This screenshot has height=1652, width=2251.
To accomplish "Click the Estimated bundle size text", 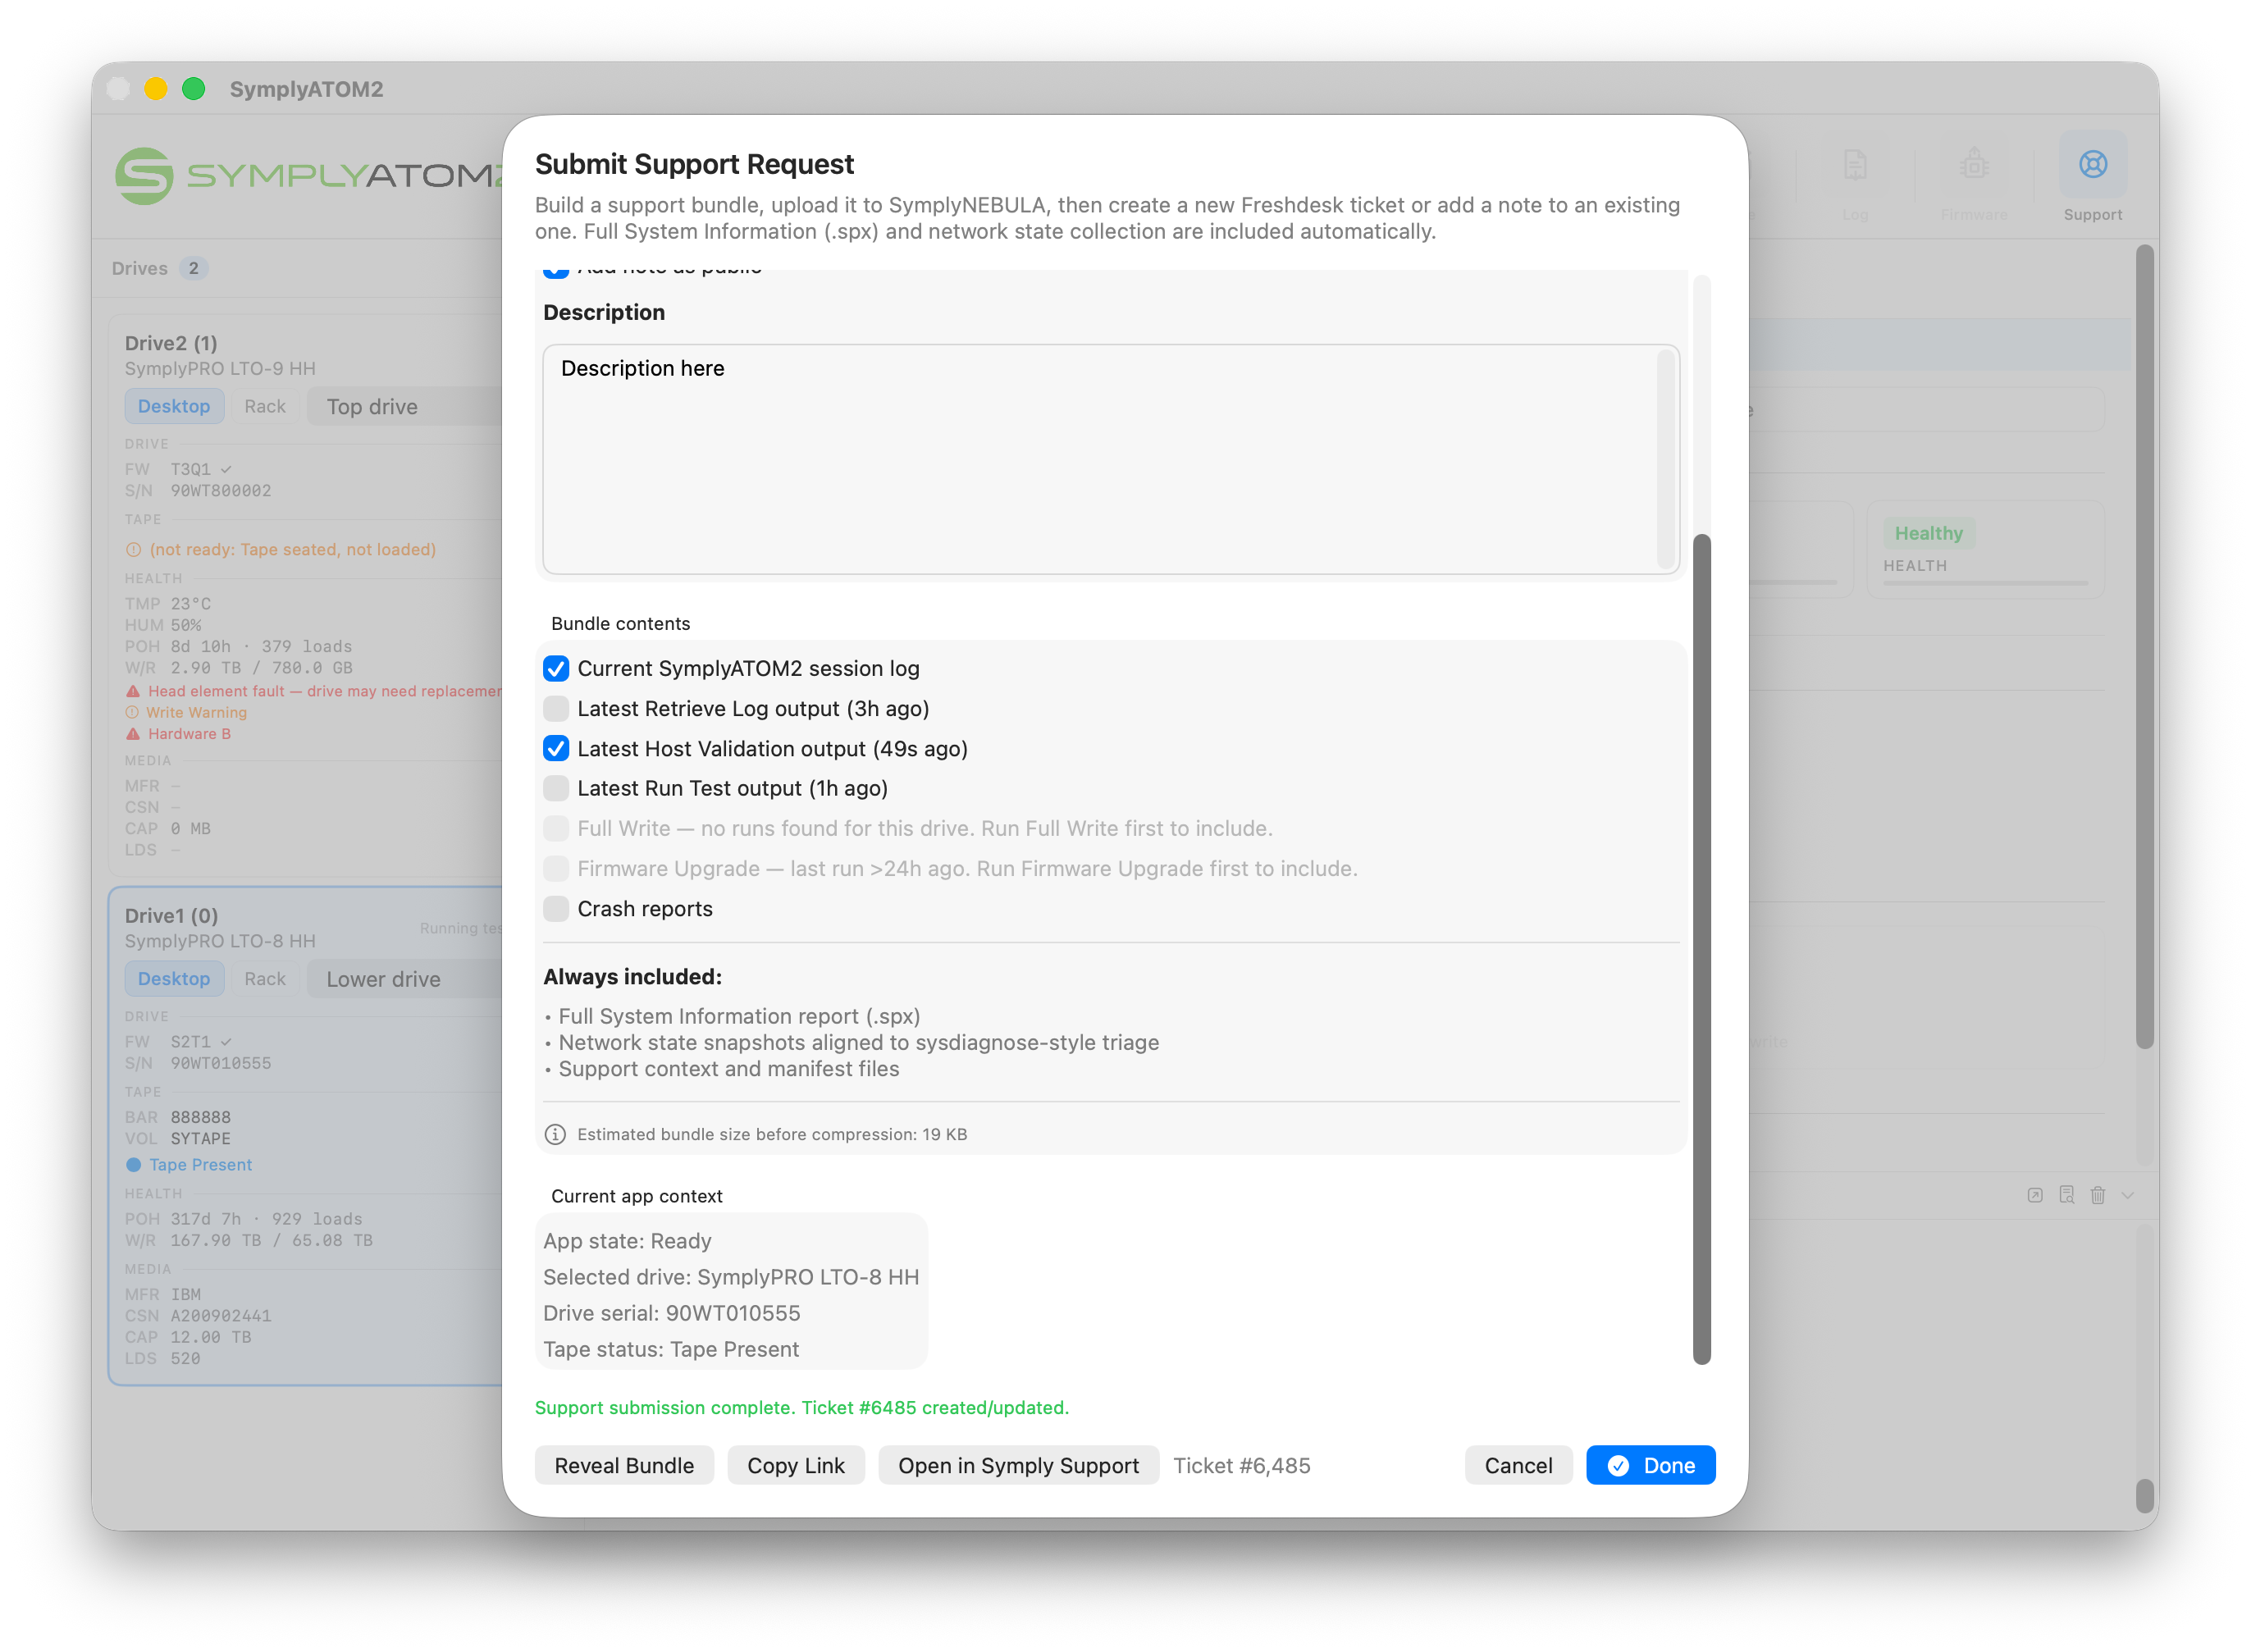I will [771, 1134].
